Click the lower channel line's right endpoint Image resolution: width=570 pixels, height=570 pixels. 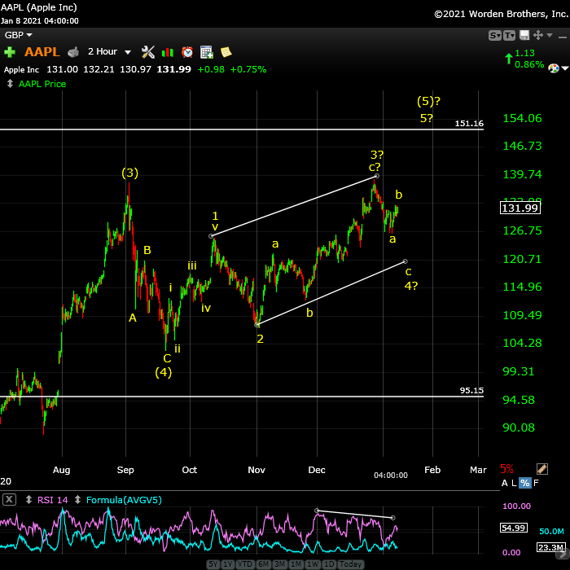[x=406, y=261]
